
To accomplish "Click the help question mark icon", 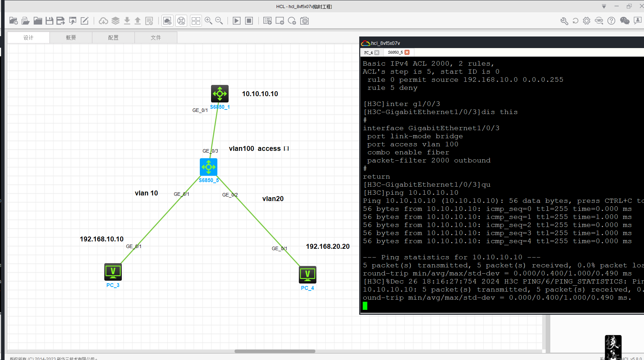I will 611,21.
